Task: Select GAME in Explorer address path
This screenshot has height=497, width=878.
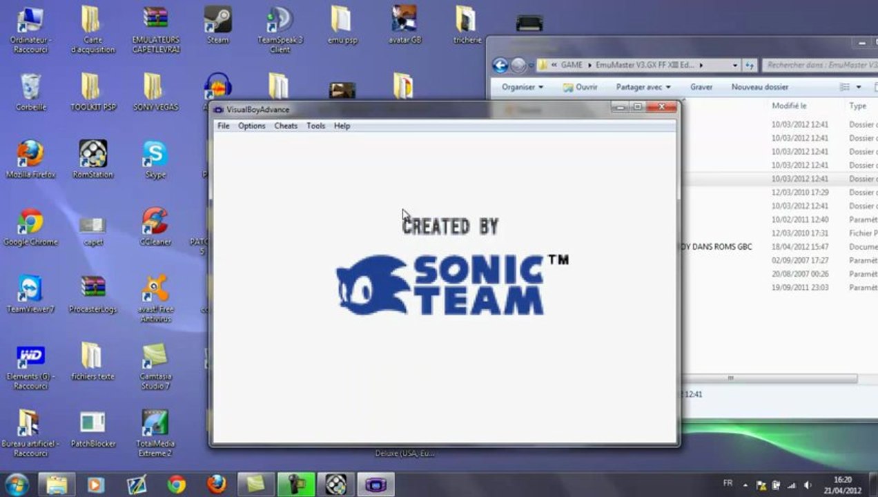Action: (x=572, y=65)
